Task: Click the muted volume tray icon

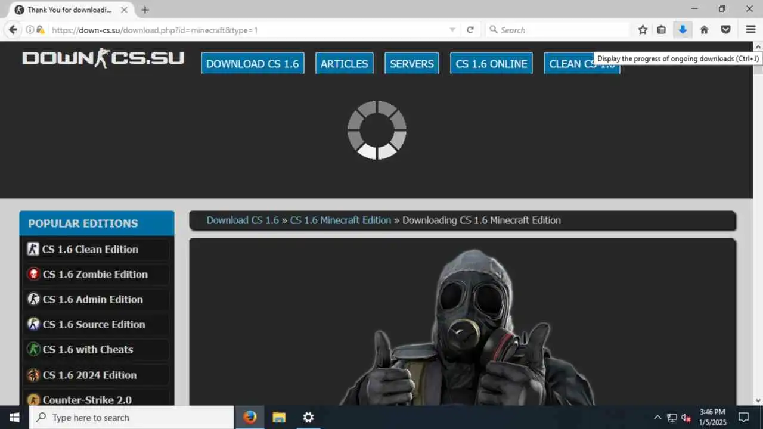Action: tap(686, 417)
